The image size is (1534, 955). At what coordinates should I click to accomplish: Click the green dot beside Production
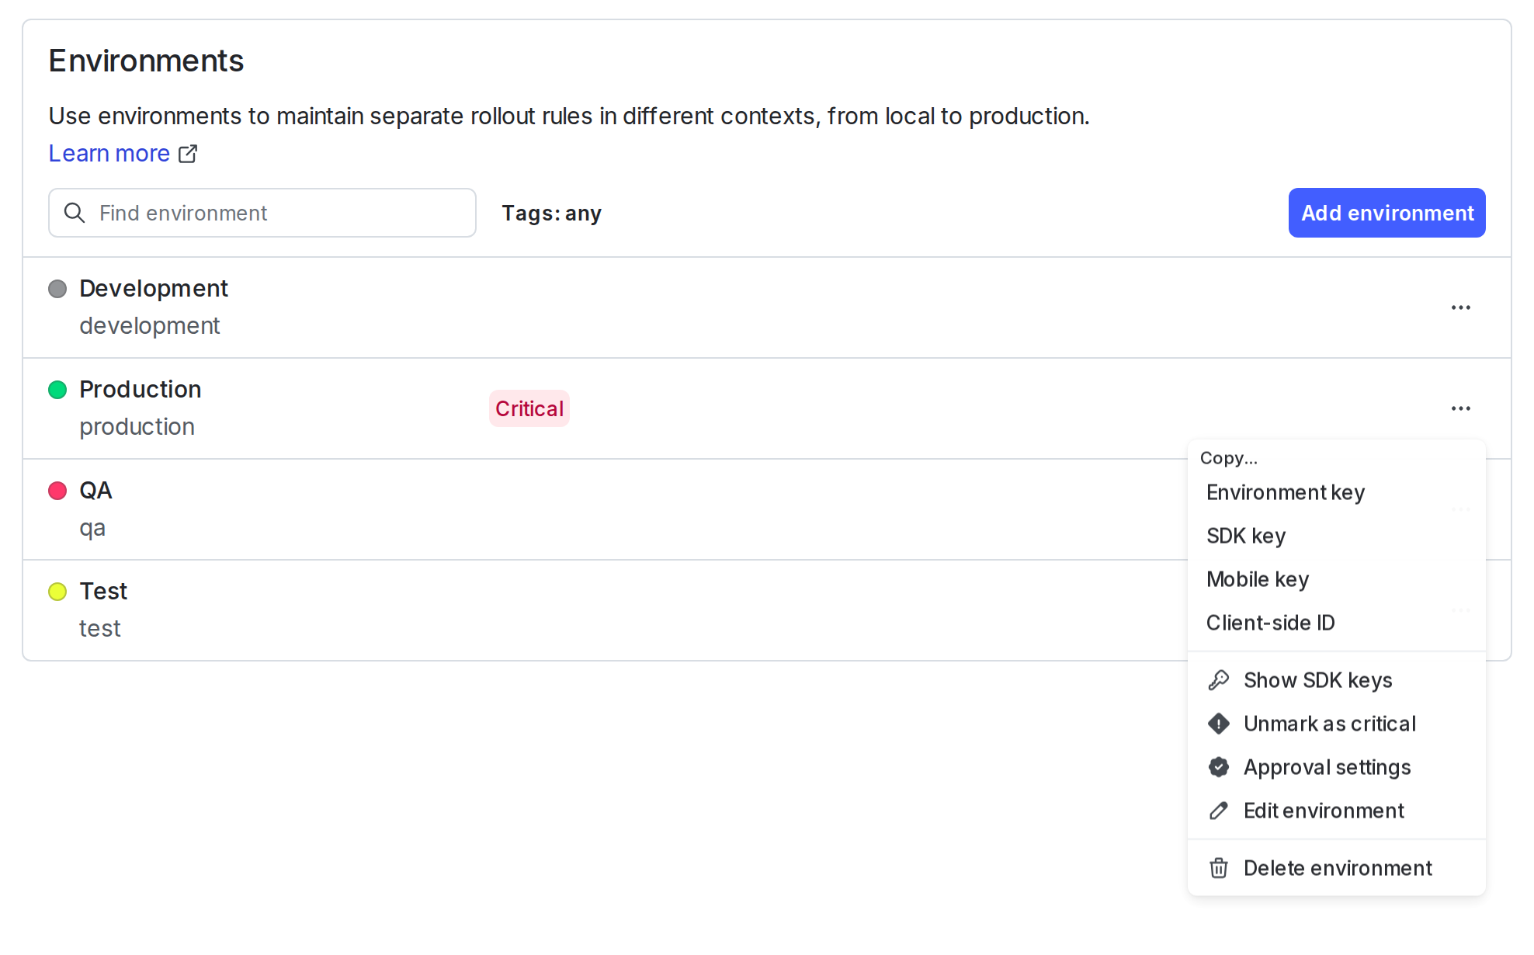[x=57, y=390]
